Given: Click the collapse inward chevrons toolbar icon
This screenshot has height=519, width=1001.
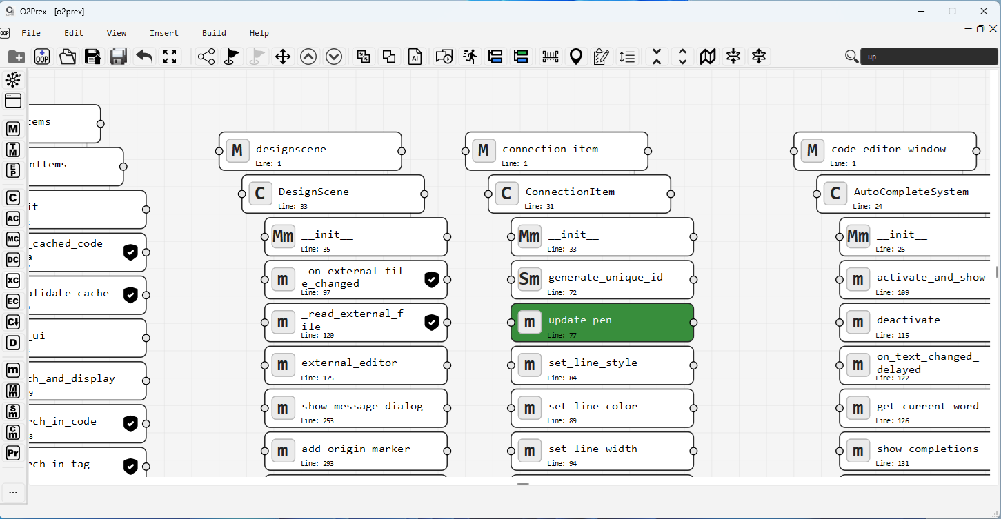Looking at the screenshot, I should pyautogui.click(x=657, y=57).
